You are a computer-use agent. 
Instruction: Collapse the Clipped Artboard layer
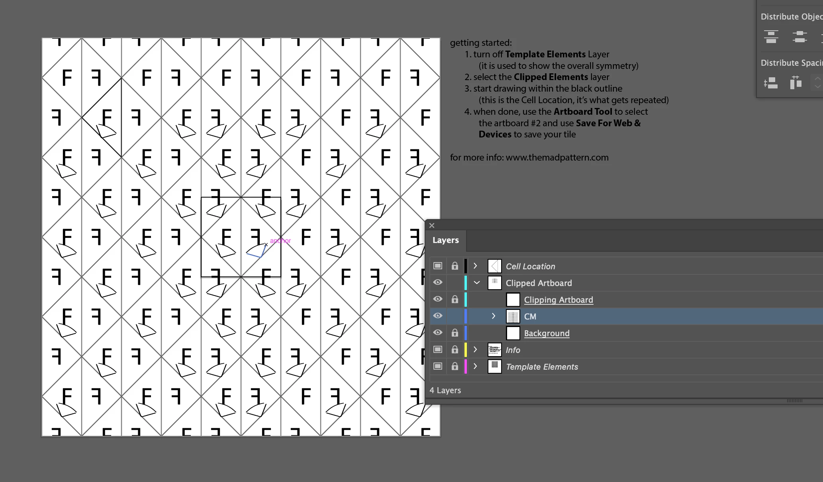click(x=476, y=283)
